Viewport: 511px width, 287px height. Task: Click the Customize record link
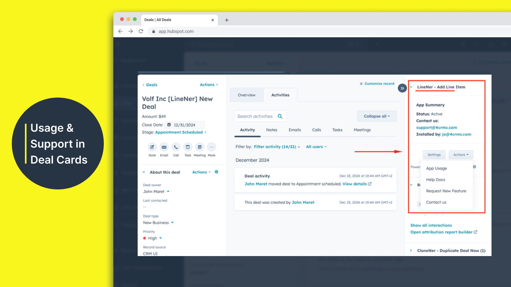point(377,84)
